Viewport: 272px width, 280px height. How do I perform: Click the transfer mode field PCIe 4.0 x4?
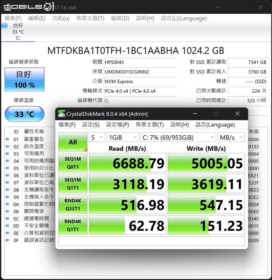pyautogui.click(x=140, y=91)
